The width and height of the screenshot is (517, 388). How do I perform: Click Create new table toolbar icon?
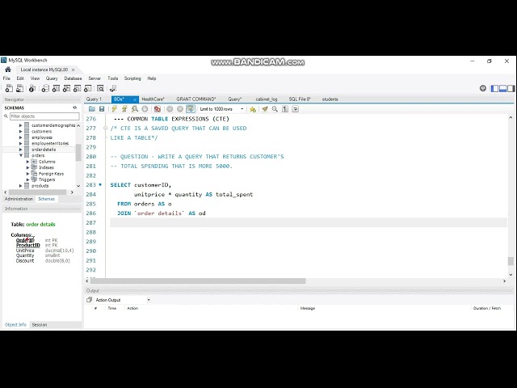click(56, 88)
